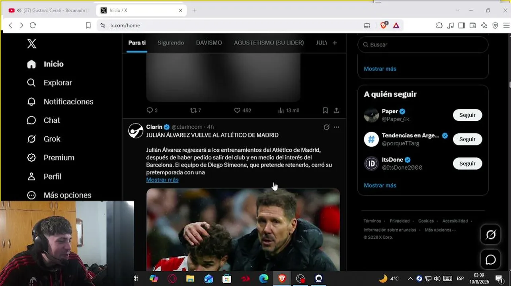This screenshot has width=511, height=286.
Task: Add a timeline tab with the plus icon
Action: pyautogui.click(x=335, y=43)
